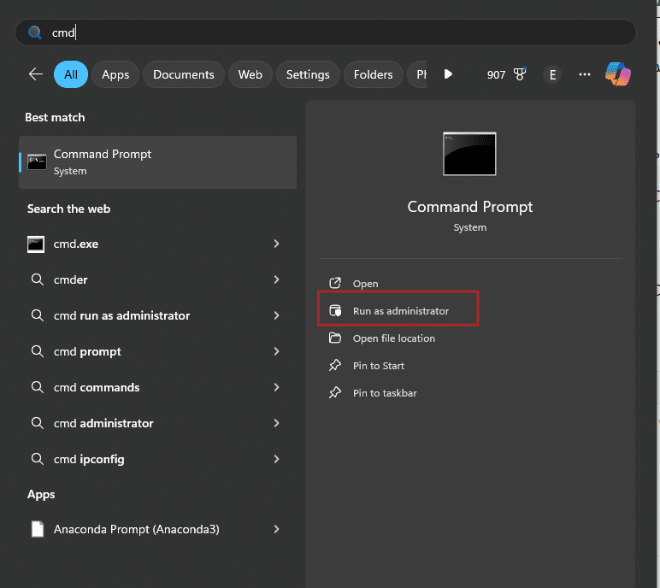Select the cmd ipconfig web suggestion
This screenshot has height=588, width=660.
click(89, 459)
